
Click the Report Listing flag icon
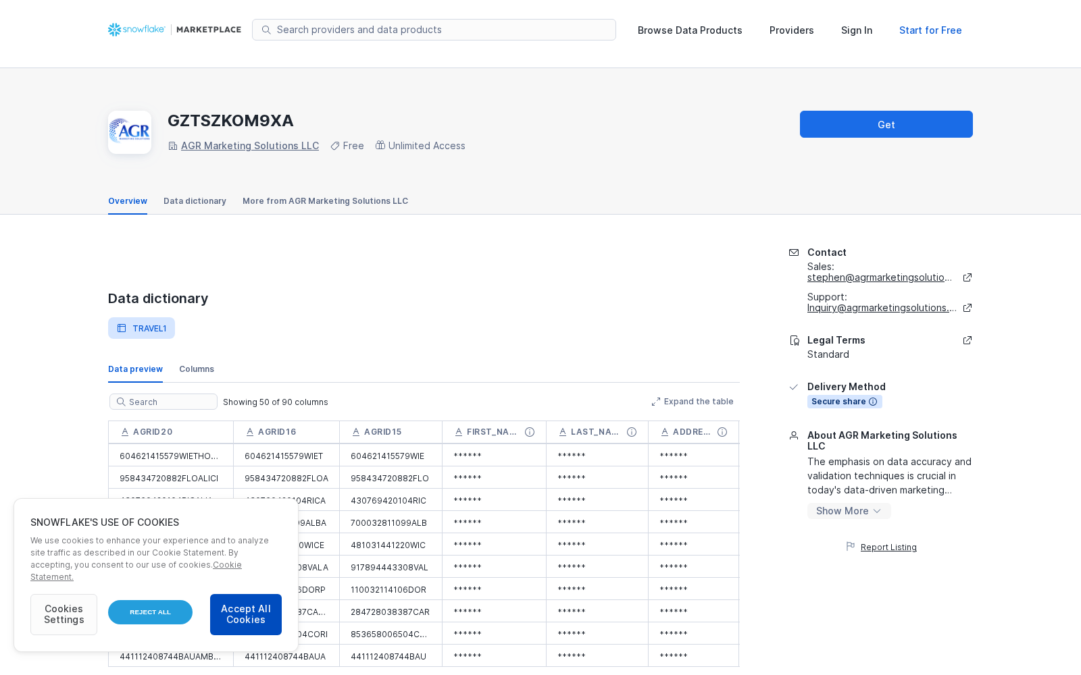click(851, 547)
